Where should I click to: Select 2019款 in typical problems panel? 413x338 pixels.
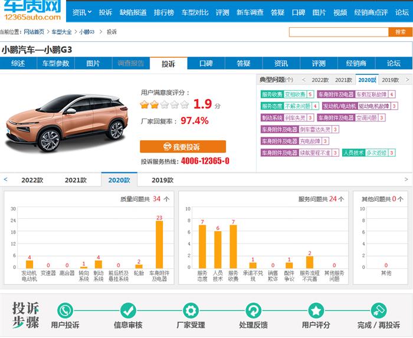391,80
